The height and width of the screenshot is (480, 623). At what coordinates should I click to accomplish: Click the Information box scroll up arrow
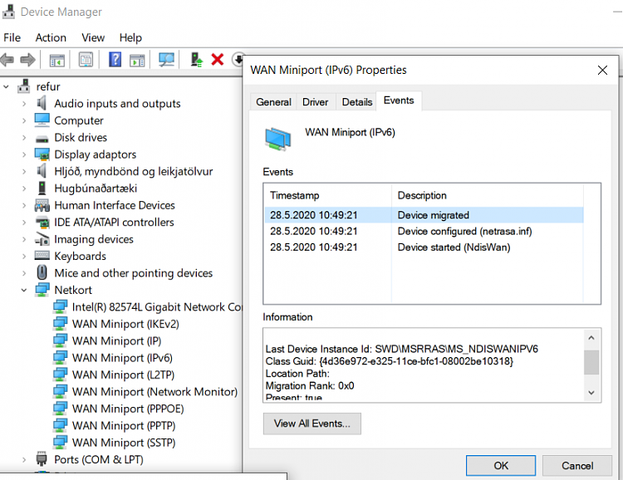pos(591,338)
